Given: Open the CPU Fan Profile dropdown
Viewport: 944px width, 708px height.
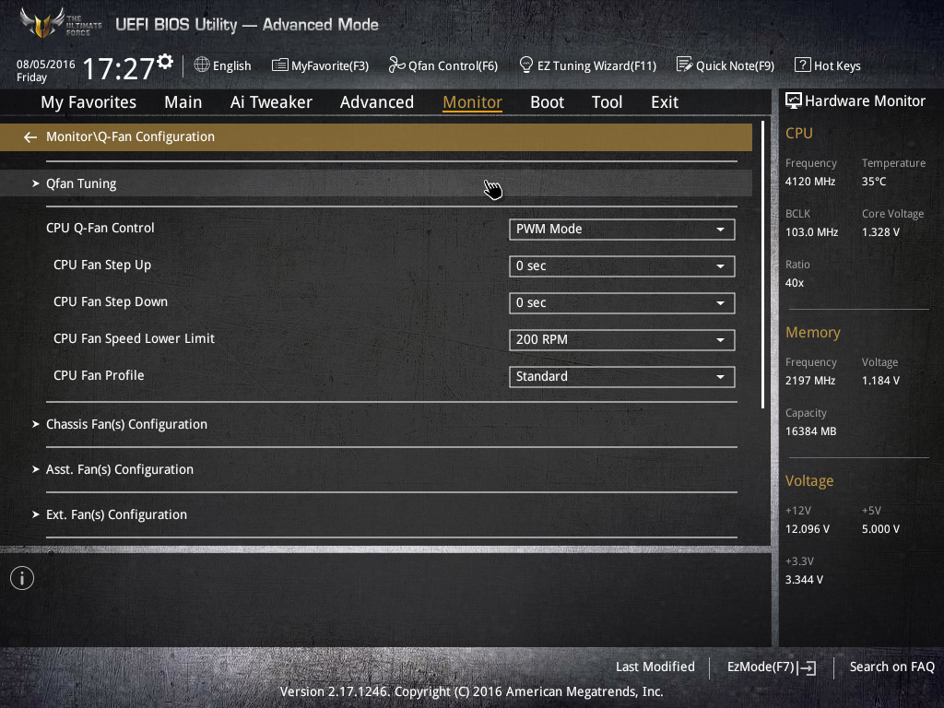Looking at the screenshot, I should click(x=622, y=377).
